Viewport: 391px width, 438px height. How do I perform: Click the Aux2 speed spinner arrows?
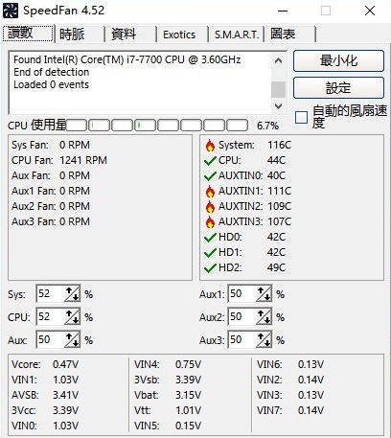pyautogui.click(x=264, y=316)
